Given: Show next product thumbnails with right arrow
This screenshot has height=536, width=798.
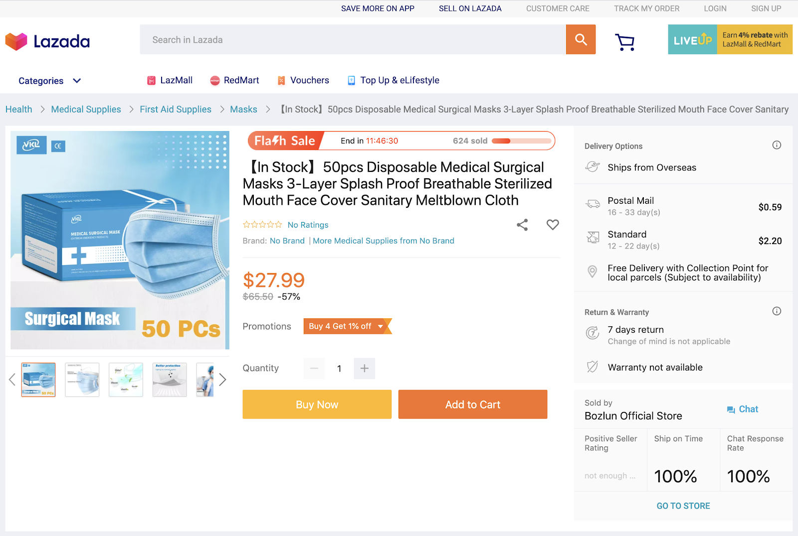Looking at the screenshot, I should pos(222,380).
